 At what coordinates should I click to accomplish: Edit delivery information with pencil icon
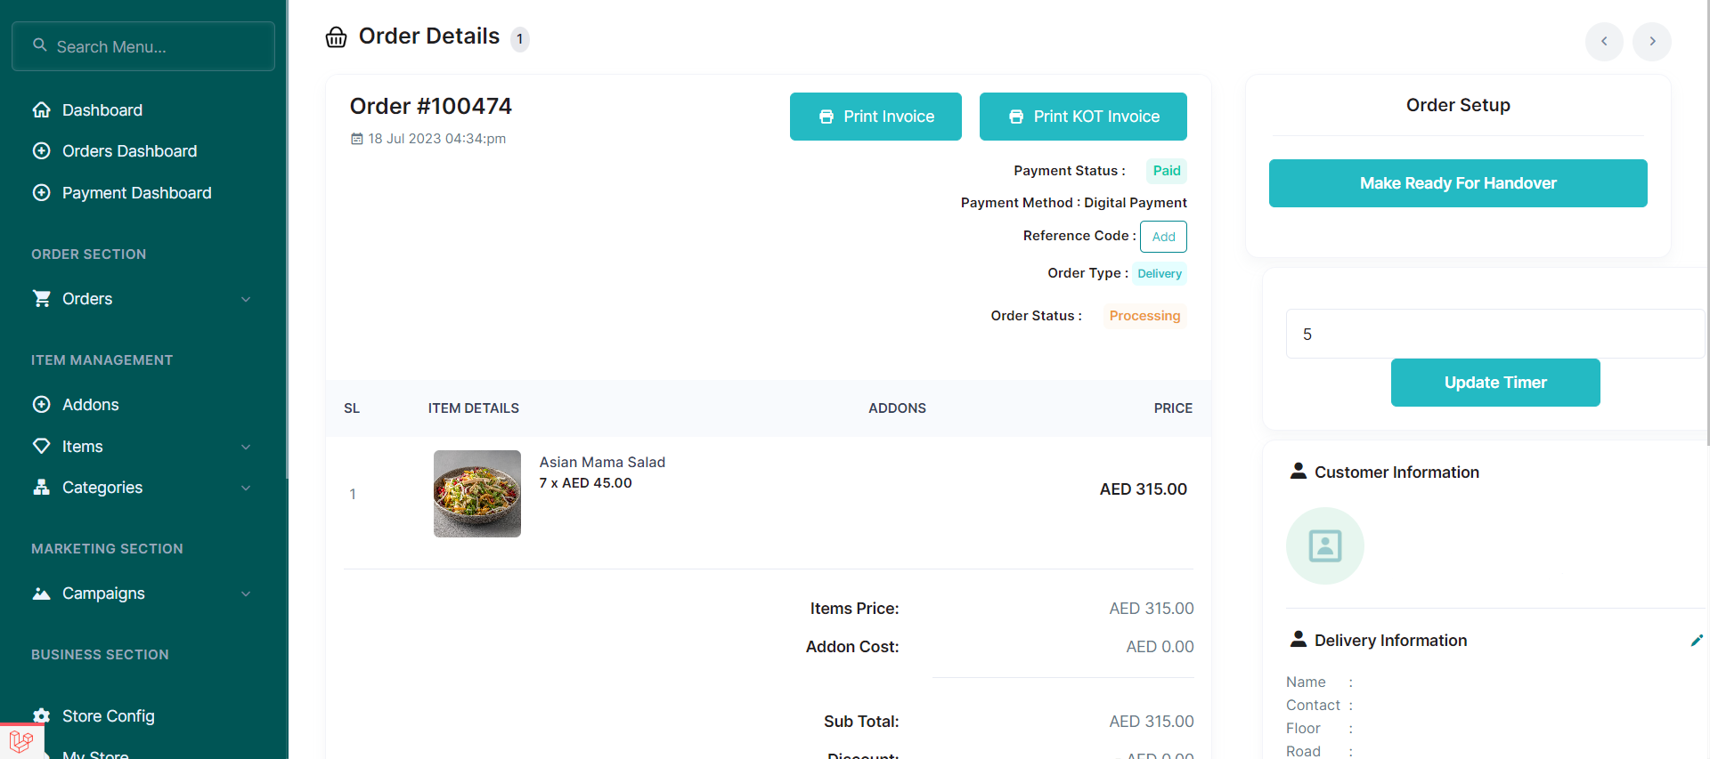coord(1696,641)
